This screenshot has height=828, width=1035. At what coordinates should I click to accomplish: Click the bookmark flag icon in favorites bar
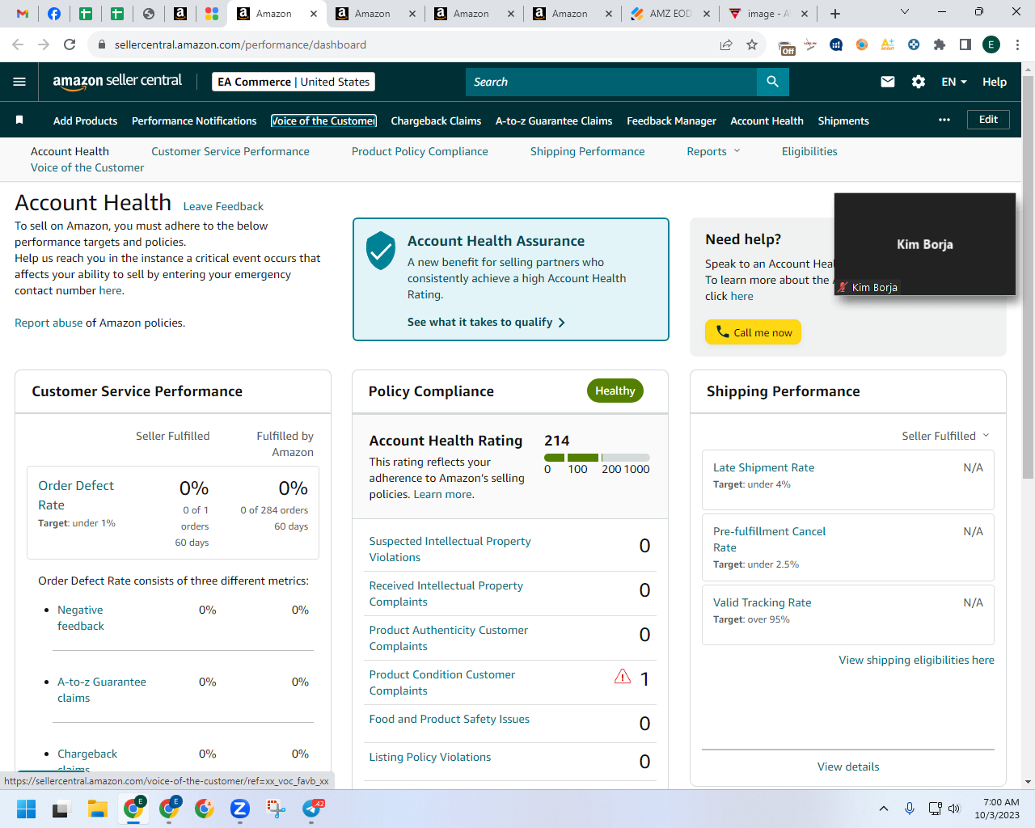click(x=19, y=120)
